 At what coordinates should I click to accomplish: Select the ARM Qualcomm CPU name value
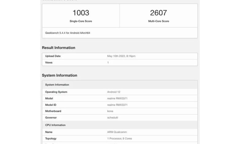[117, 132]
